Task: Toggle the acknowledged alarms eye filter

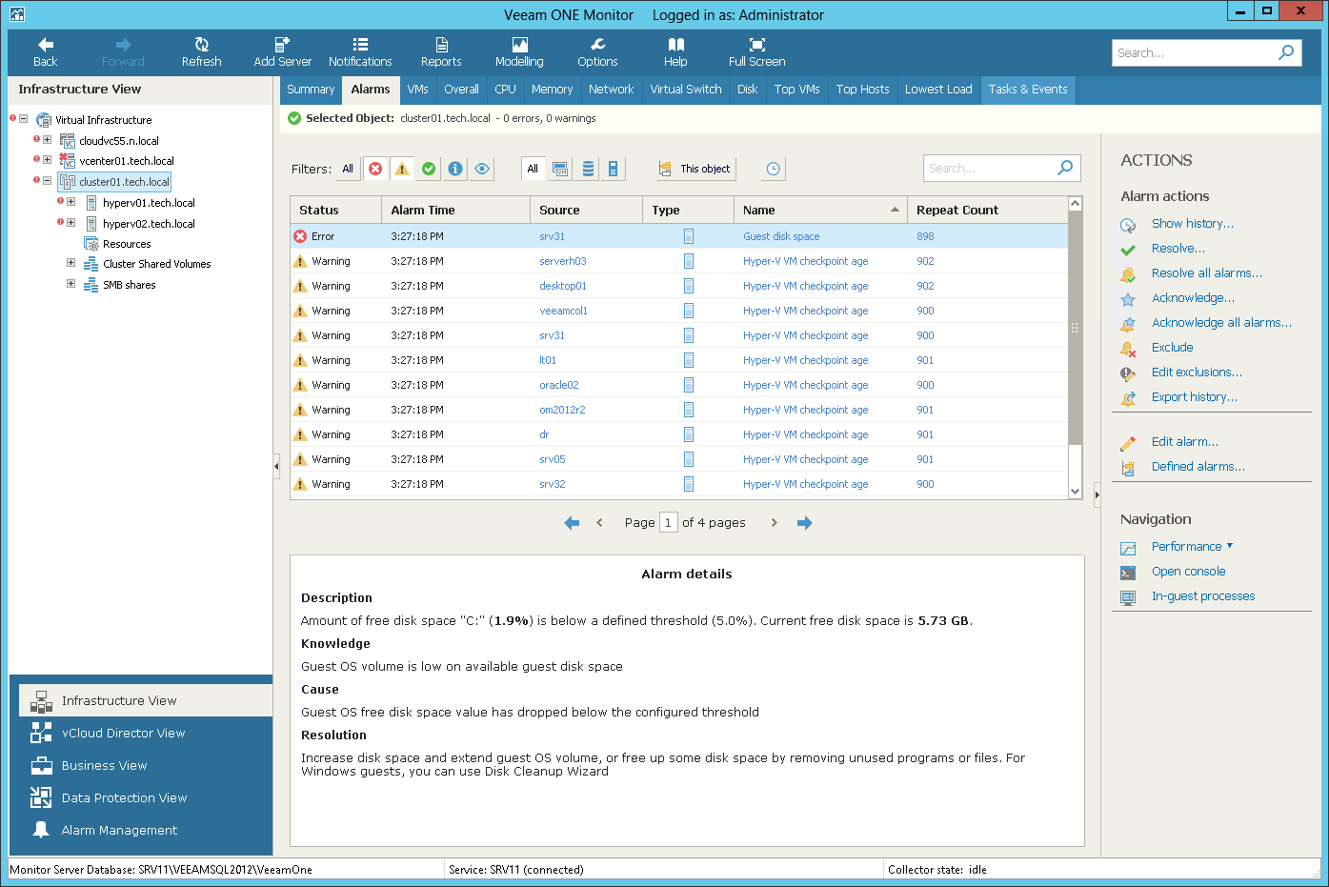Action: tap(482, 169)
